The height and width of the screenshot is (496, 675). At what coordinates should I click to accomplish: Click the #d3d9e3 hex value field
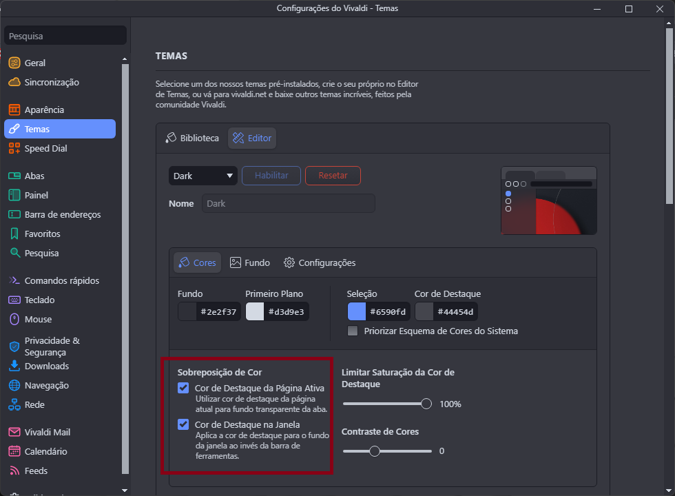coord(286,311)
